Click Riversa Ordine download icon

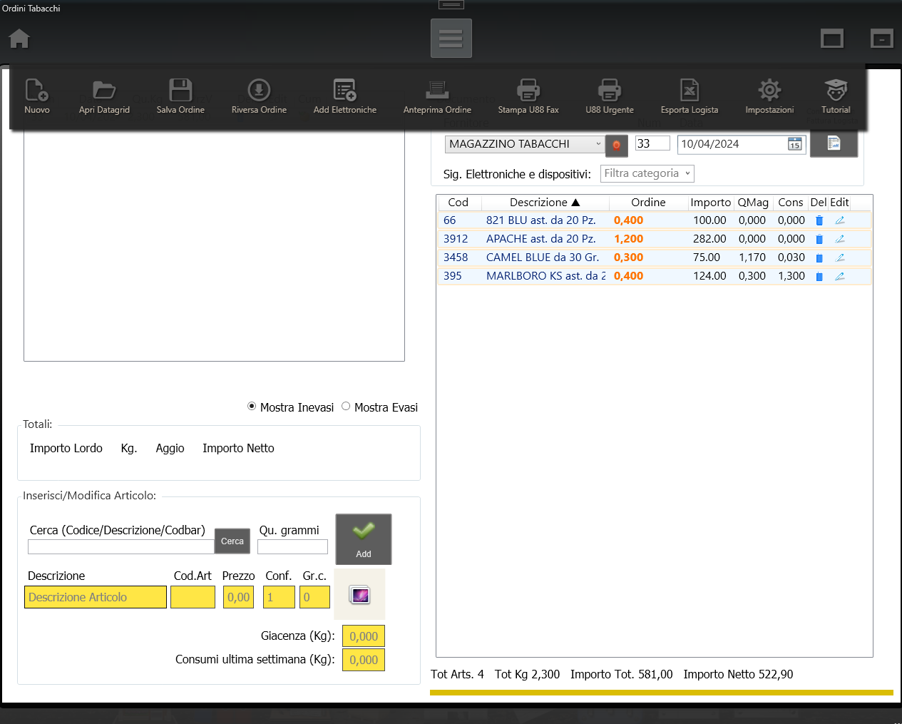[x=259, y=91]
